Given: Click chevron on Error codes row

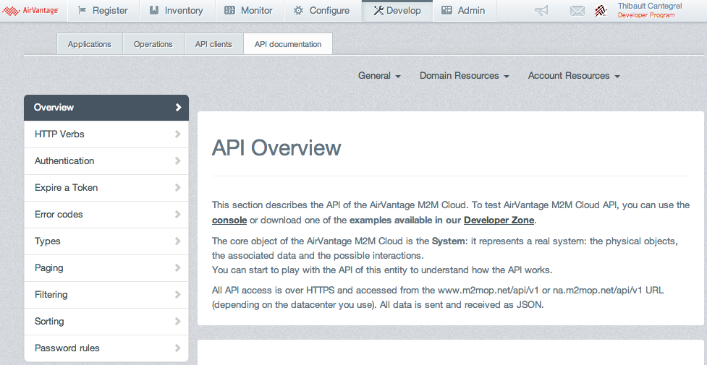Looking at the screenshot, I should pos(177,215).
